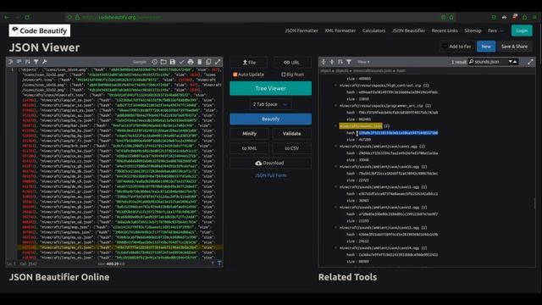Collapse the minecraft/sounds.json tree node
542x305 pixels.
click(335, 126)
